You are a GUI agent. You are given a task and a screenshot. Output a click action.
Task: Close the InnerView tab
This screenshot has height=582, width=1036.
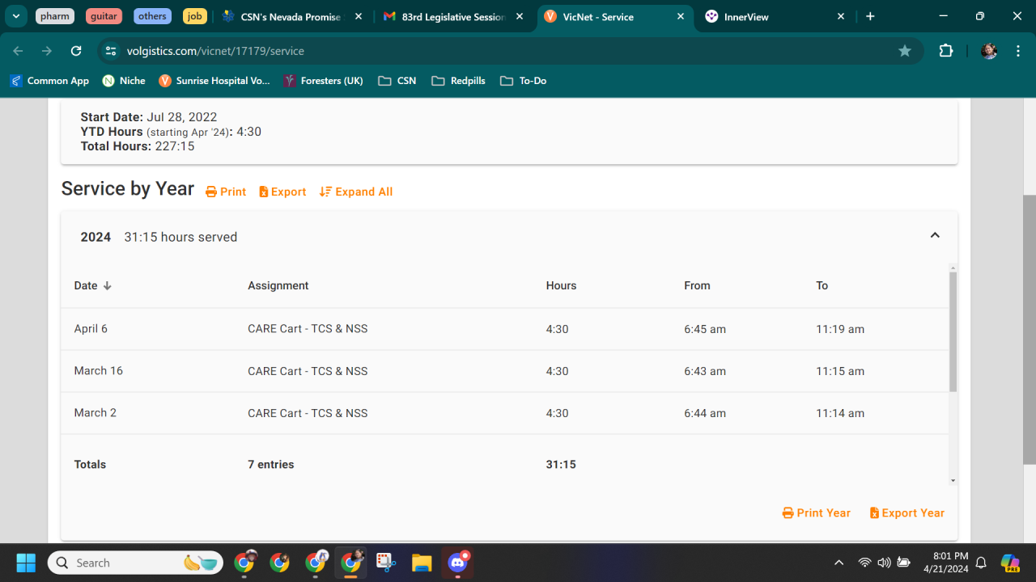tap(841, 16)
